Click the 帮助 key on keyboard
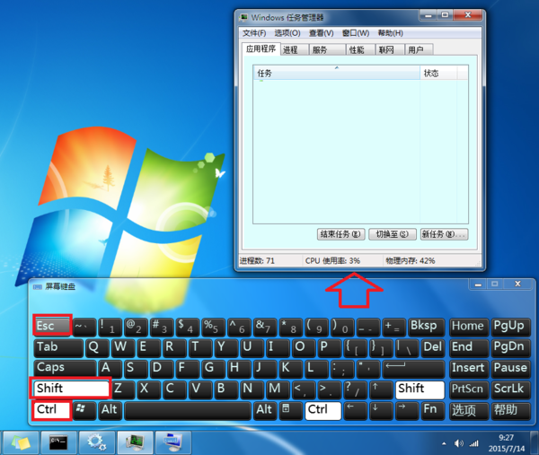This screenshot has width=539, height=455. [x=510, y=410]
